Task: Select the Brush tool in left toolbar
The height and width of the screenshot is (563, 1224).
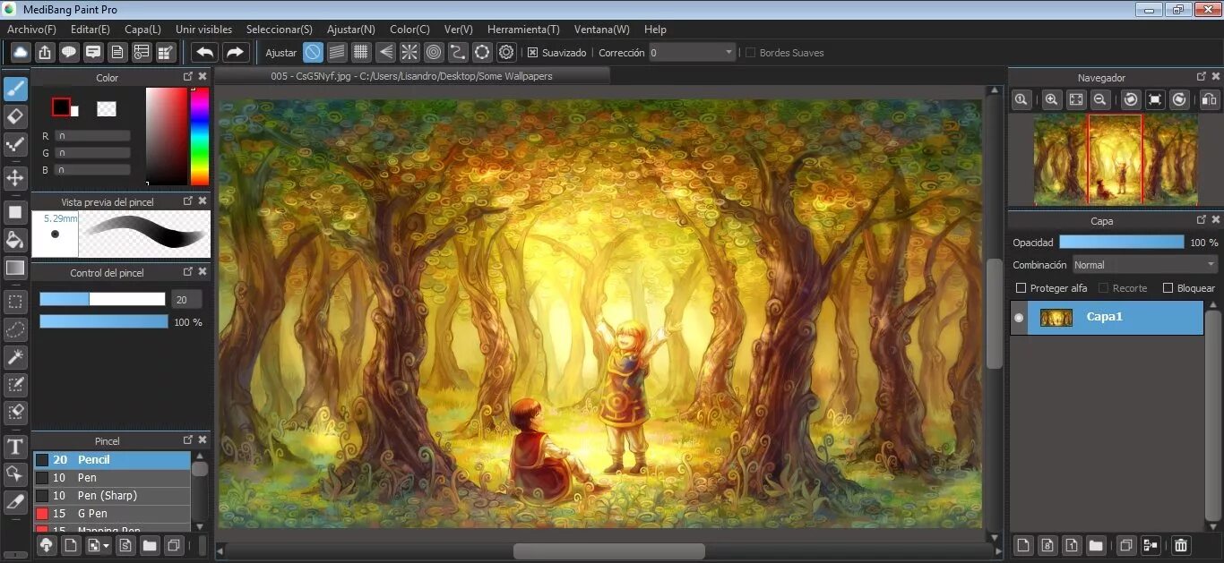Action: (x=15, y=89)
